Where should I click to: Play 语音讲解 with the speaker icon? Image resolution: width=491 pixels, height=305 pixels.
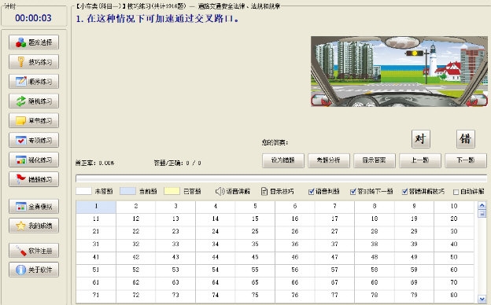coord(233,191)
